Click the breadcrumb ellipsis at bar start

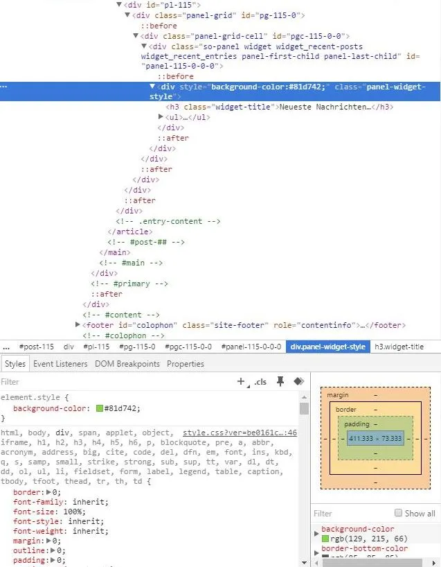(x=6, y=347)
